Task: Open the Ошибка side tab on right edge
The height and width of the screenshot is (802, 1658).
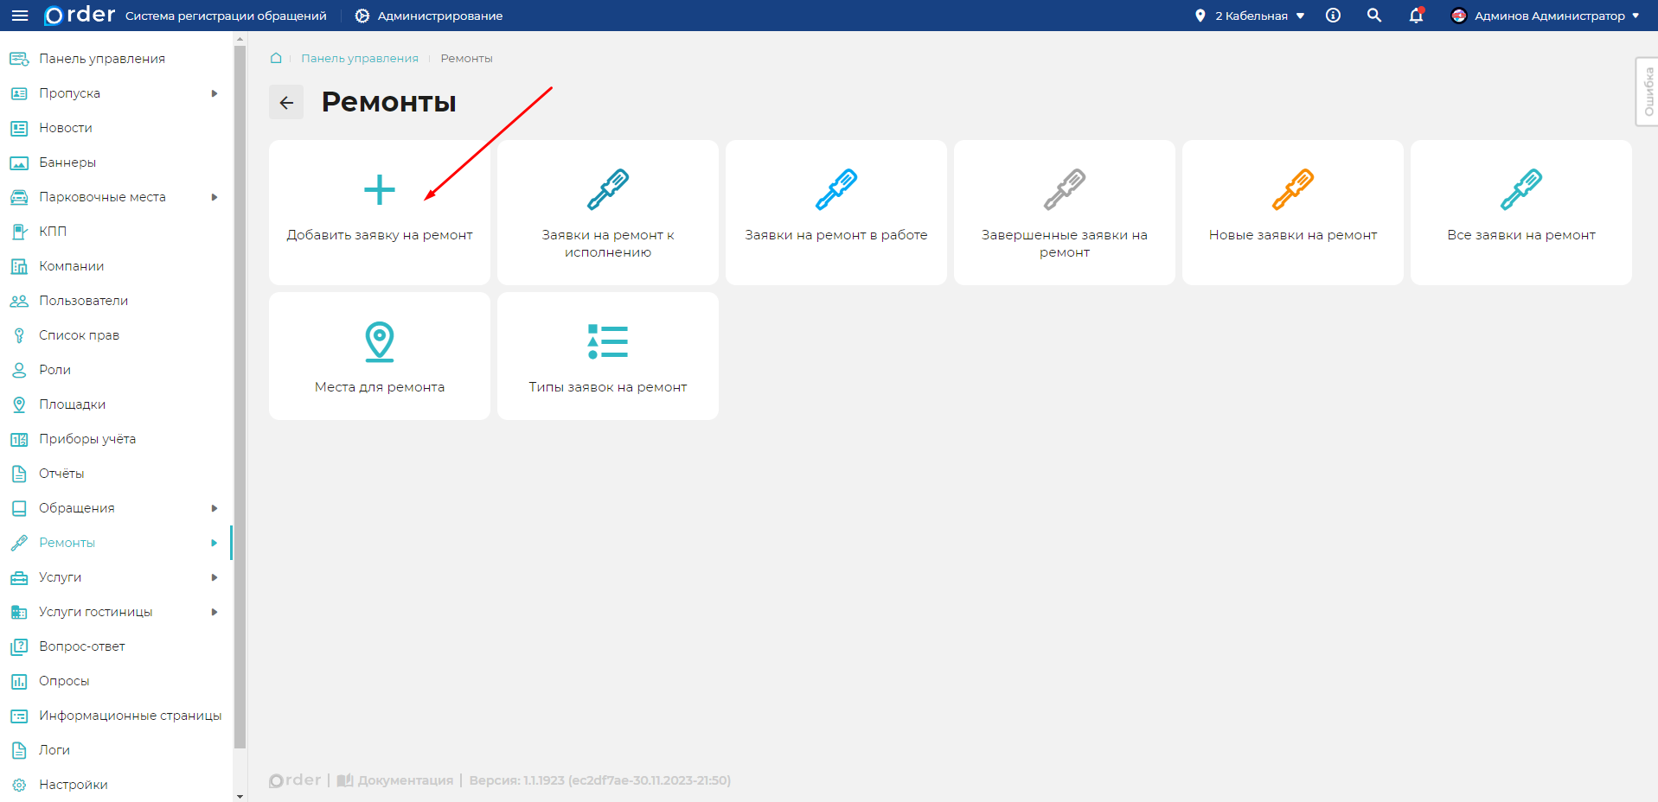Action: click(1647, 92)
